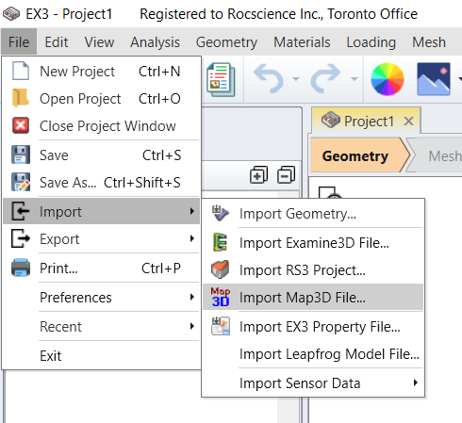Select Exit from File menu

pos(101,355)
